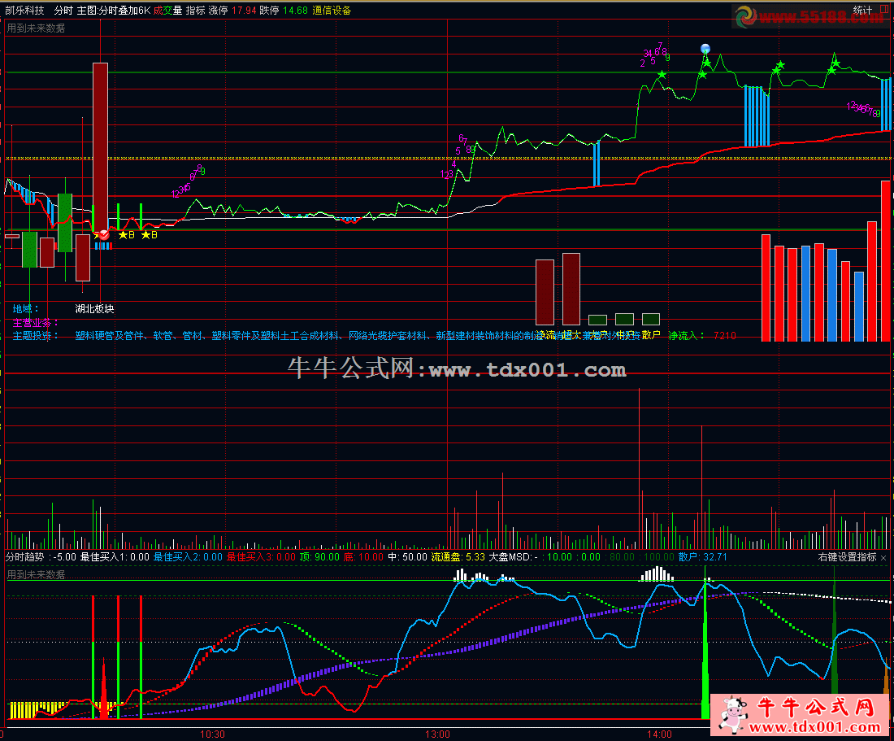The image size is (894, 741).
Task: Click the 成交量 label in top bar
Action: click(167, 11)
